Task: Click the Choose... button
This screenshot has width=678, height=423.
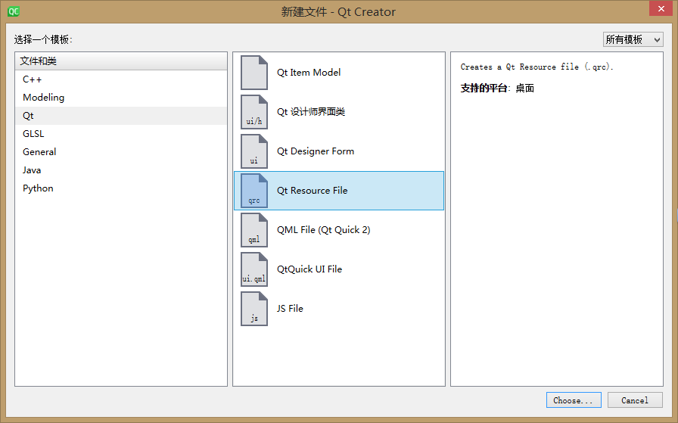Action: pos(574,400)
